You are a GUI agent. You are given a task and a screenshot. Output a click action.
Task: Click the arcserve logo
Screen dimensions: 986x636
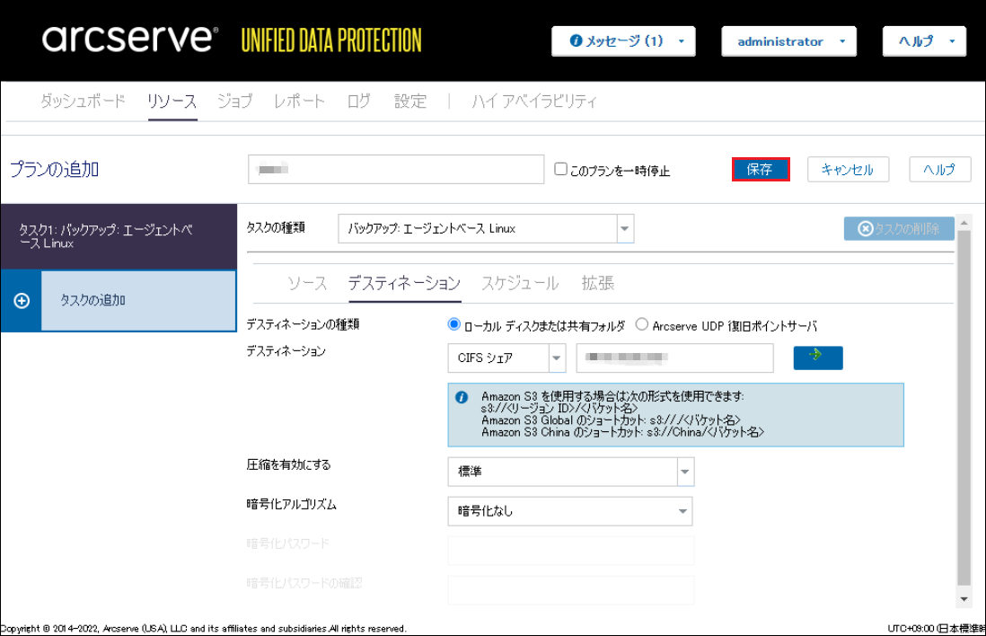(x=130, y=40)
